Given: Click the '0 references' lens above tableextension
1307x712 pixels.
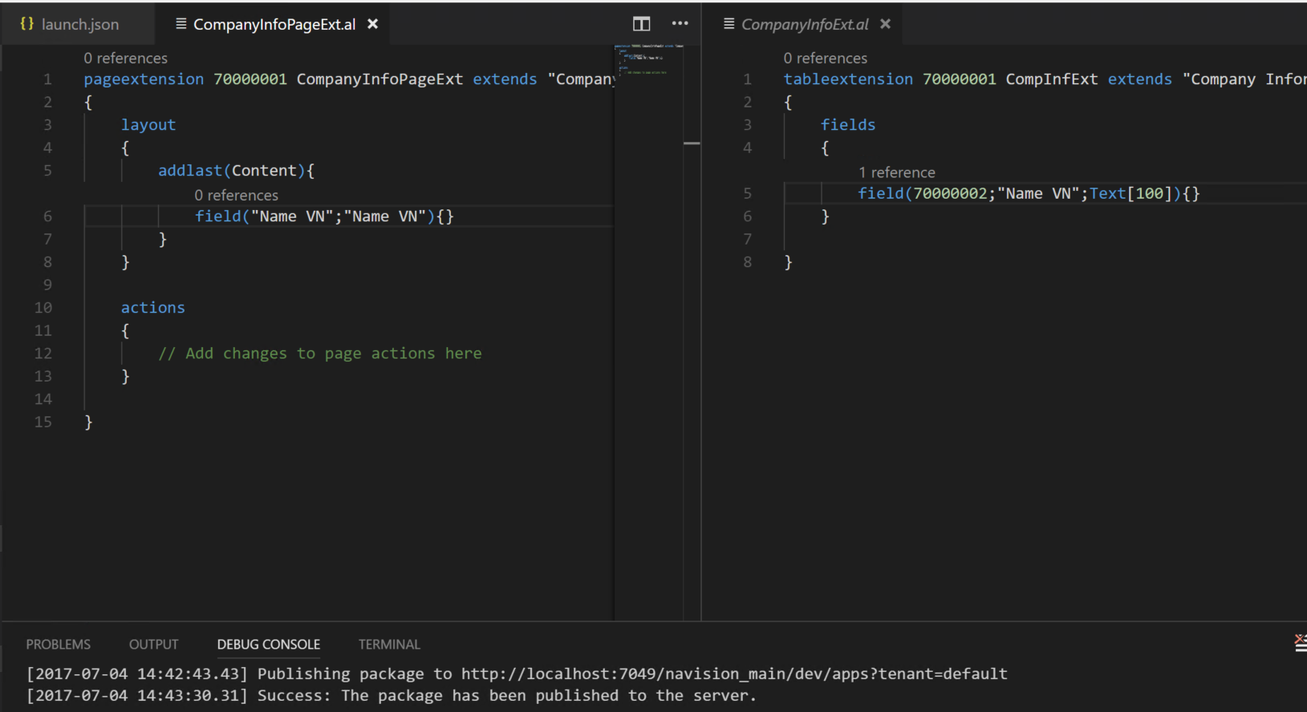Looking at the screenshot, I should click(826, 58).
